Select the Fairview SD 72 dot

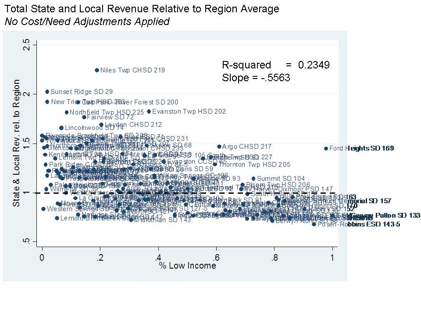coord(84,117)
